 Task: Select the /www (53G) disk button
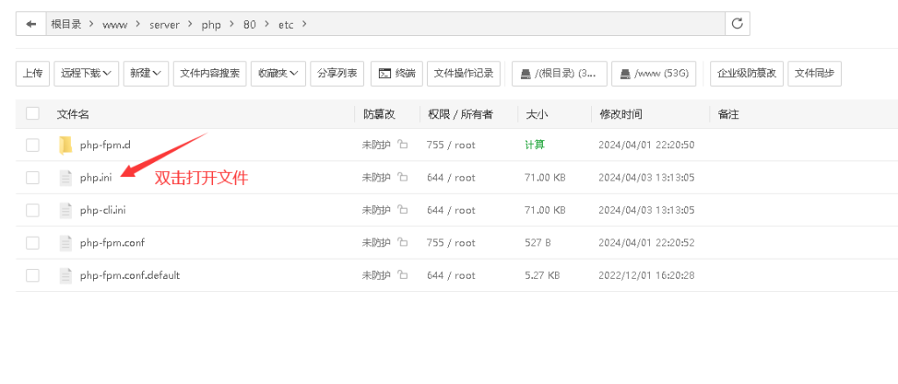pyautogui.click(x=653, y=75)
